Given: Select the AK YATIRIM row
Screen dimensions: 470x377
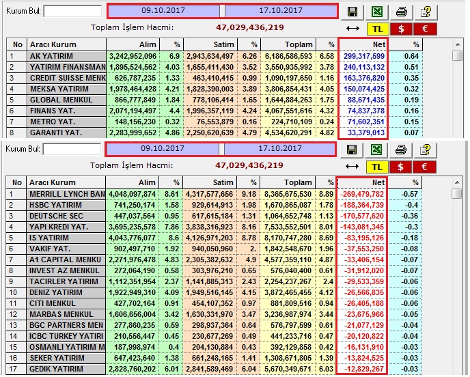Looking at the screenshot, I should tap(215, 56).
